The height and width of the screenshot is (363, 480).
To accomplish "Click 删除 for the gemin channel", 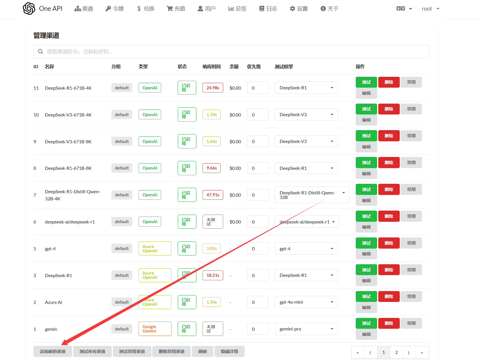I will tap(389, 323).
